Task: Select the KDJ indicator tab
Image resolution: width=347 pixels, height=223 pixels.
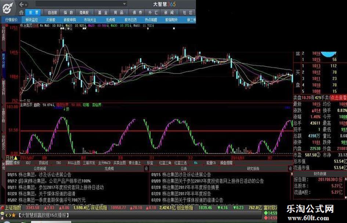Action: 28,163
